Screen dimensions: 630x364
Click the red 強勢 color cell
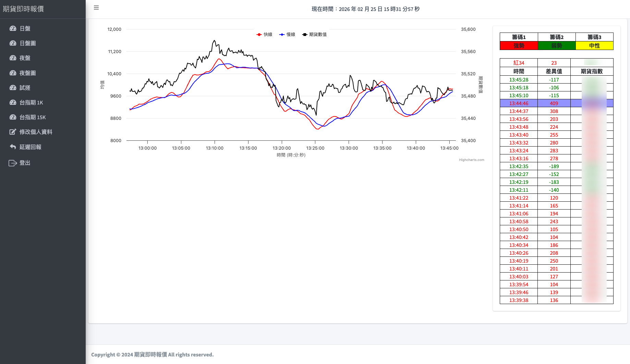tap(519, 46)
